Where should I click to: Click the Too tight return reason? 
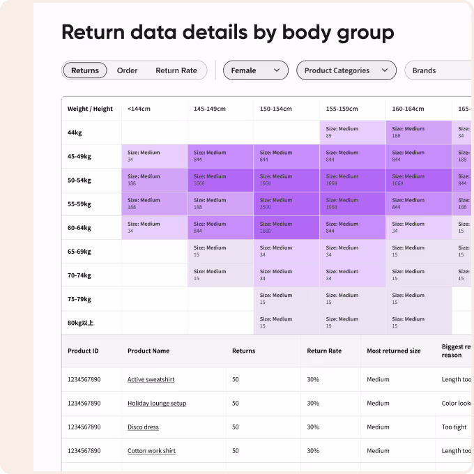(454, 427)
